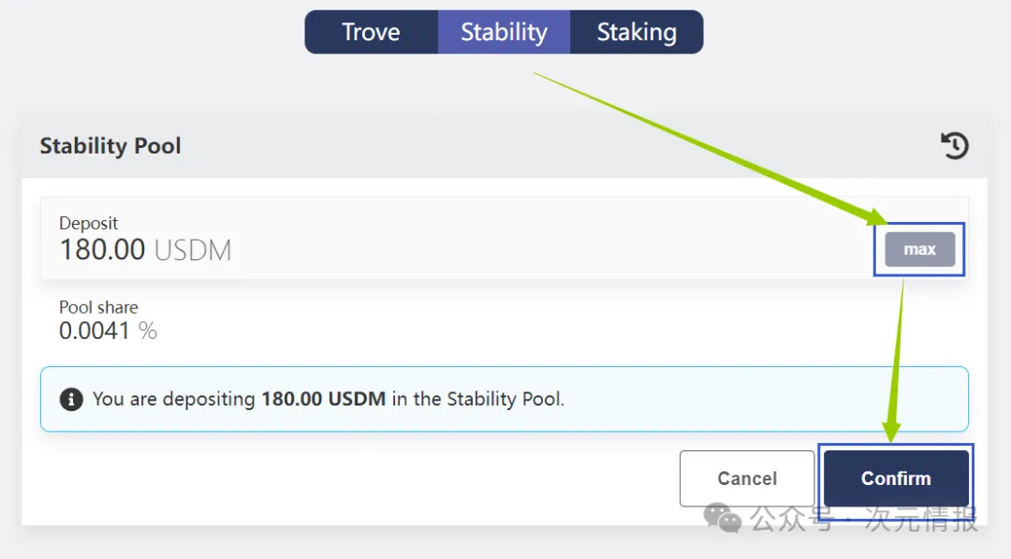Click the info icon in the notice box

pos(71,399)
